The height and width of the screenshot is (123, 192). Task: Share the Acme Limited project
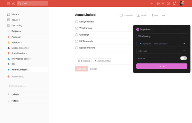point(141,15)
